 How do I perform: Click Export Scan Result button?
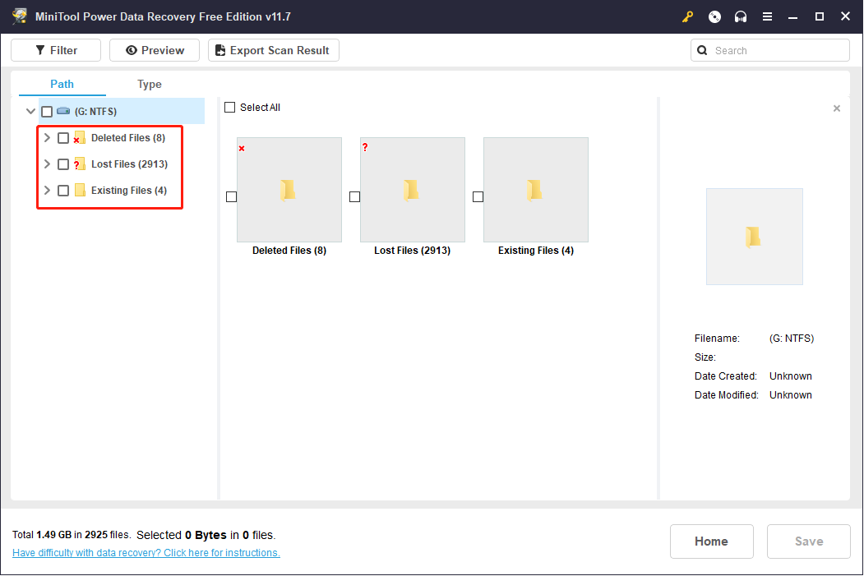point(273,50)
